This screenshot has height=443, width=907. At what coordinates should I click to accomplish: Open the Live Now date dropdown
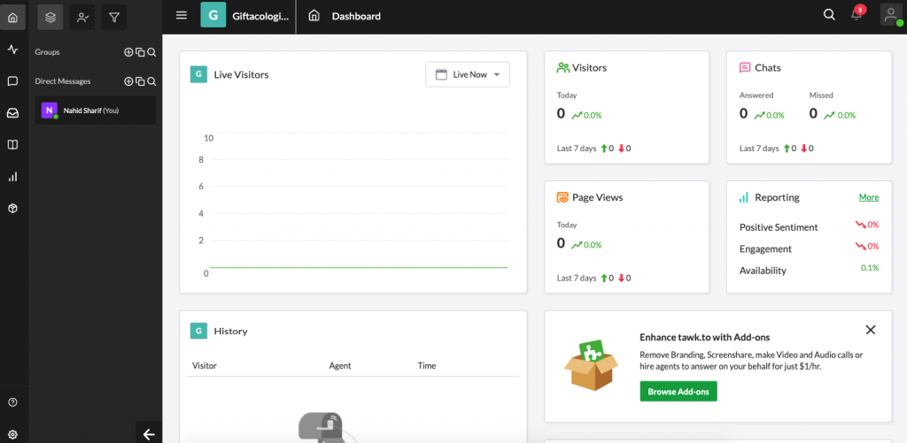(468, 74)
